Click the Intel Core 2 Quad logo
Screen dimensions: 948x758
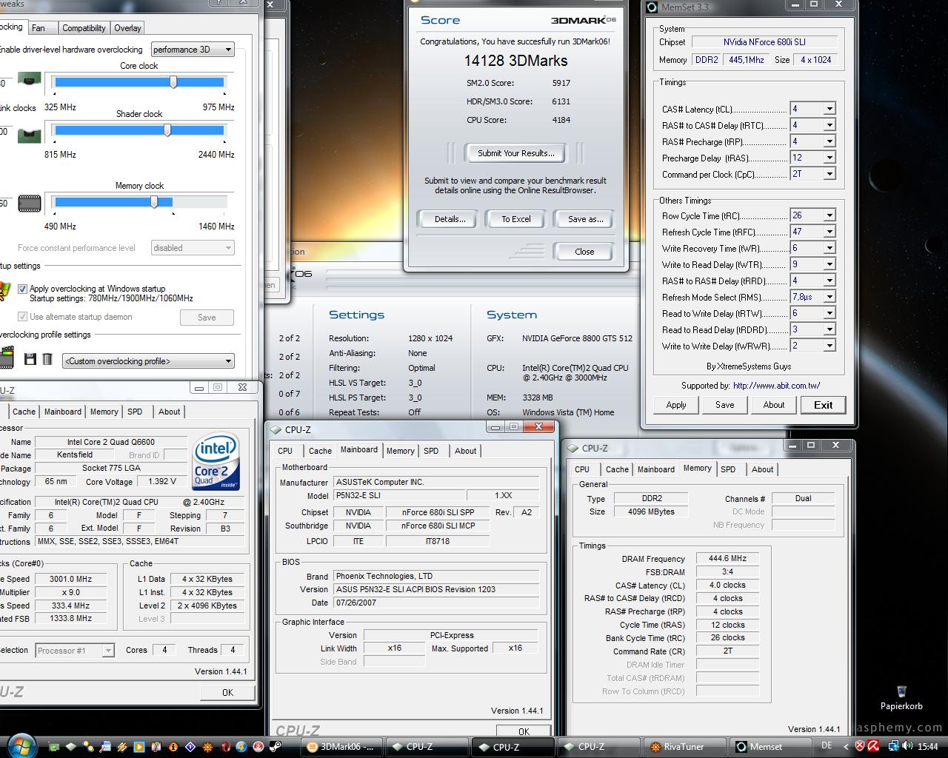pyautogui.click(x=216, y=463)
